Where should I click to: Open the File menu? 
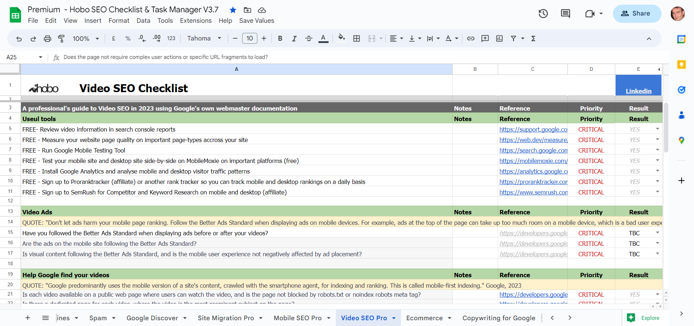(33, 21)
